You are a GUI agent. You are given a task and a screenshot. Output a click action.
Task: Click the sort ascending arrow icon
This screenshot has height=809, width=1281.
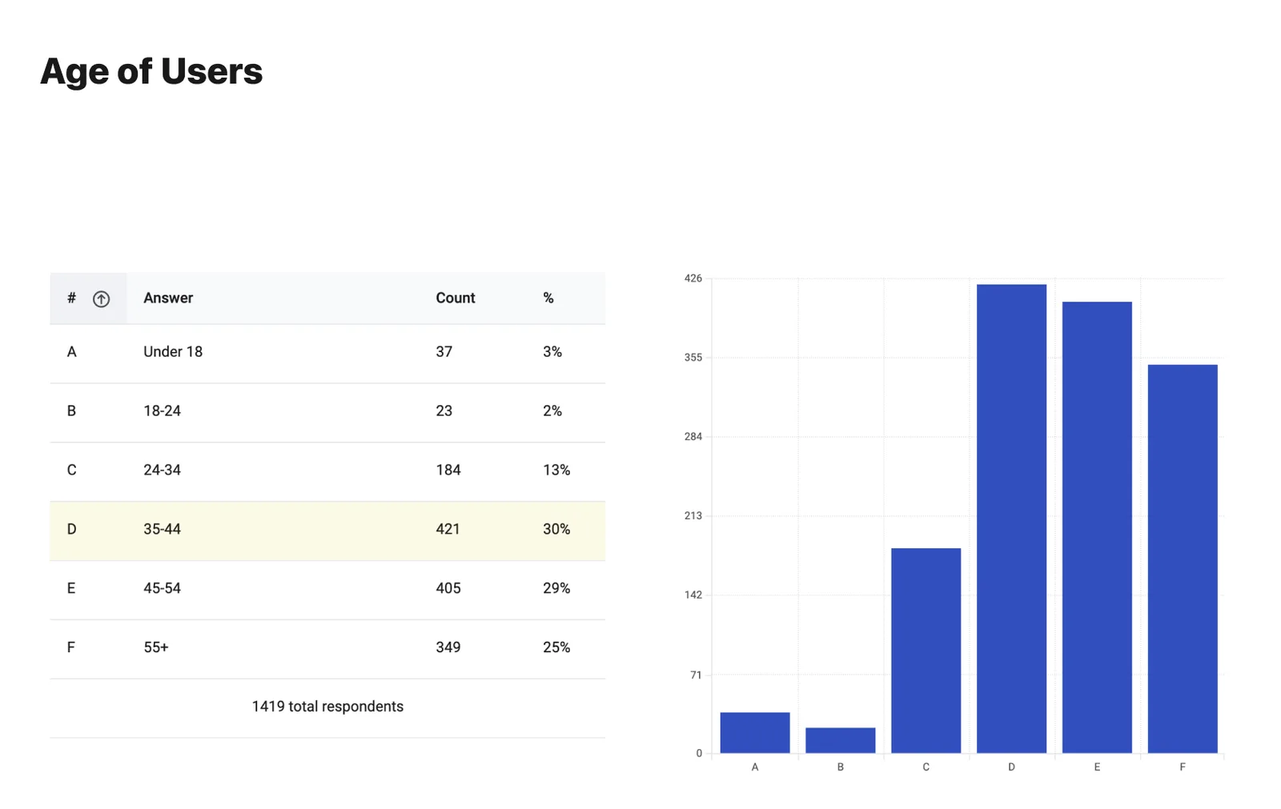(x=101, y=298)
